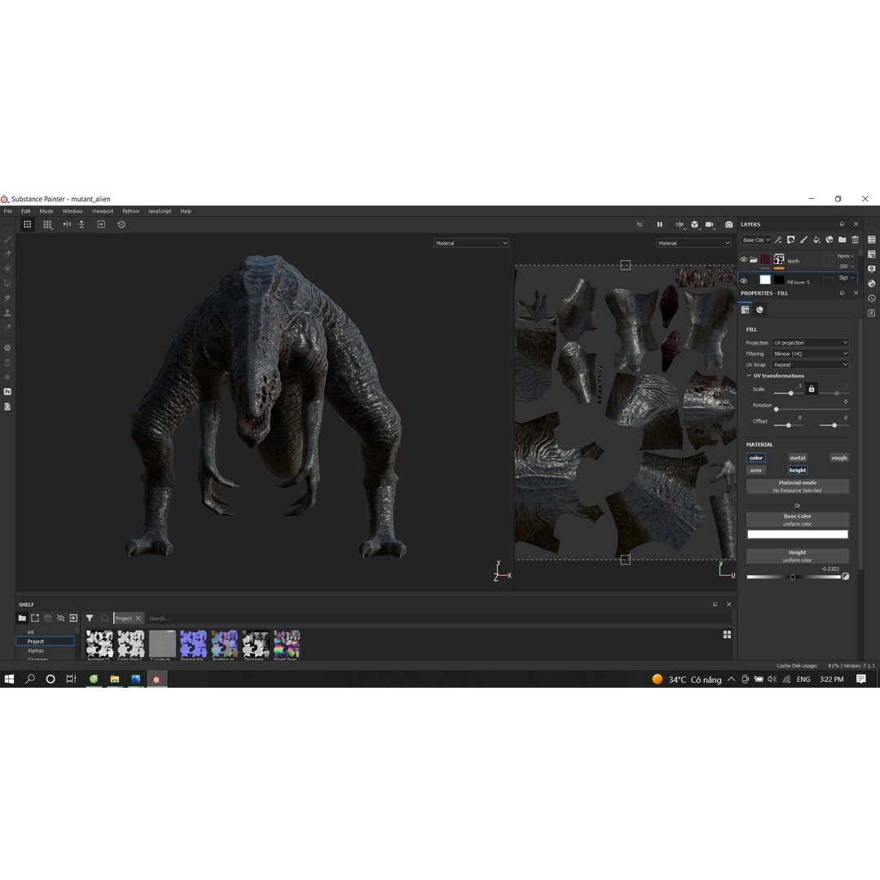Select the All shelf category

pyautogui.click(x=31, y=632)
